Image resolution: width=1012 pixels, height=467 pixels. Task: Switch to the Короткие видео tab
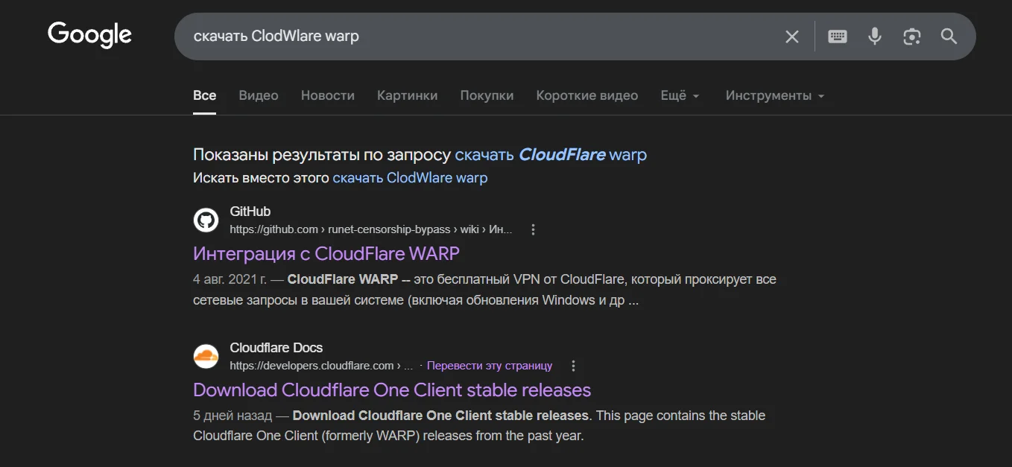587,96
